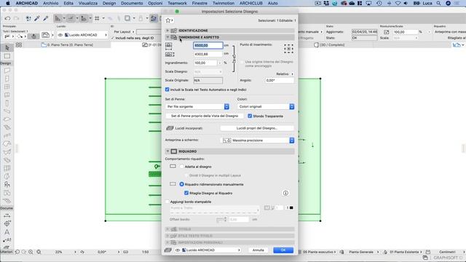Select the Object chair tool in the toolbox
Viewport: 466px width, 262px height.
[x=7, y=184]
